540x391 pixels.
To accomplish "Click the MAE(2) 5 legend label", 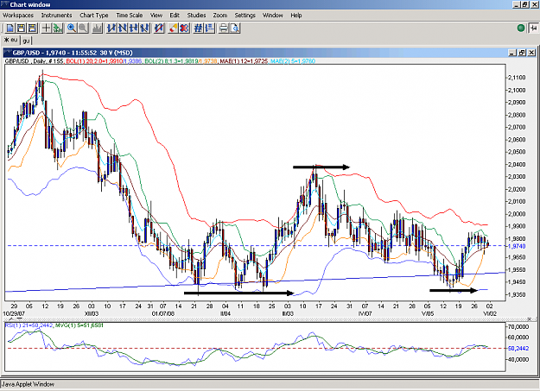I will [293, 61].
